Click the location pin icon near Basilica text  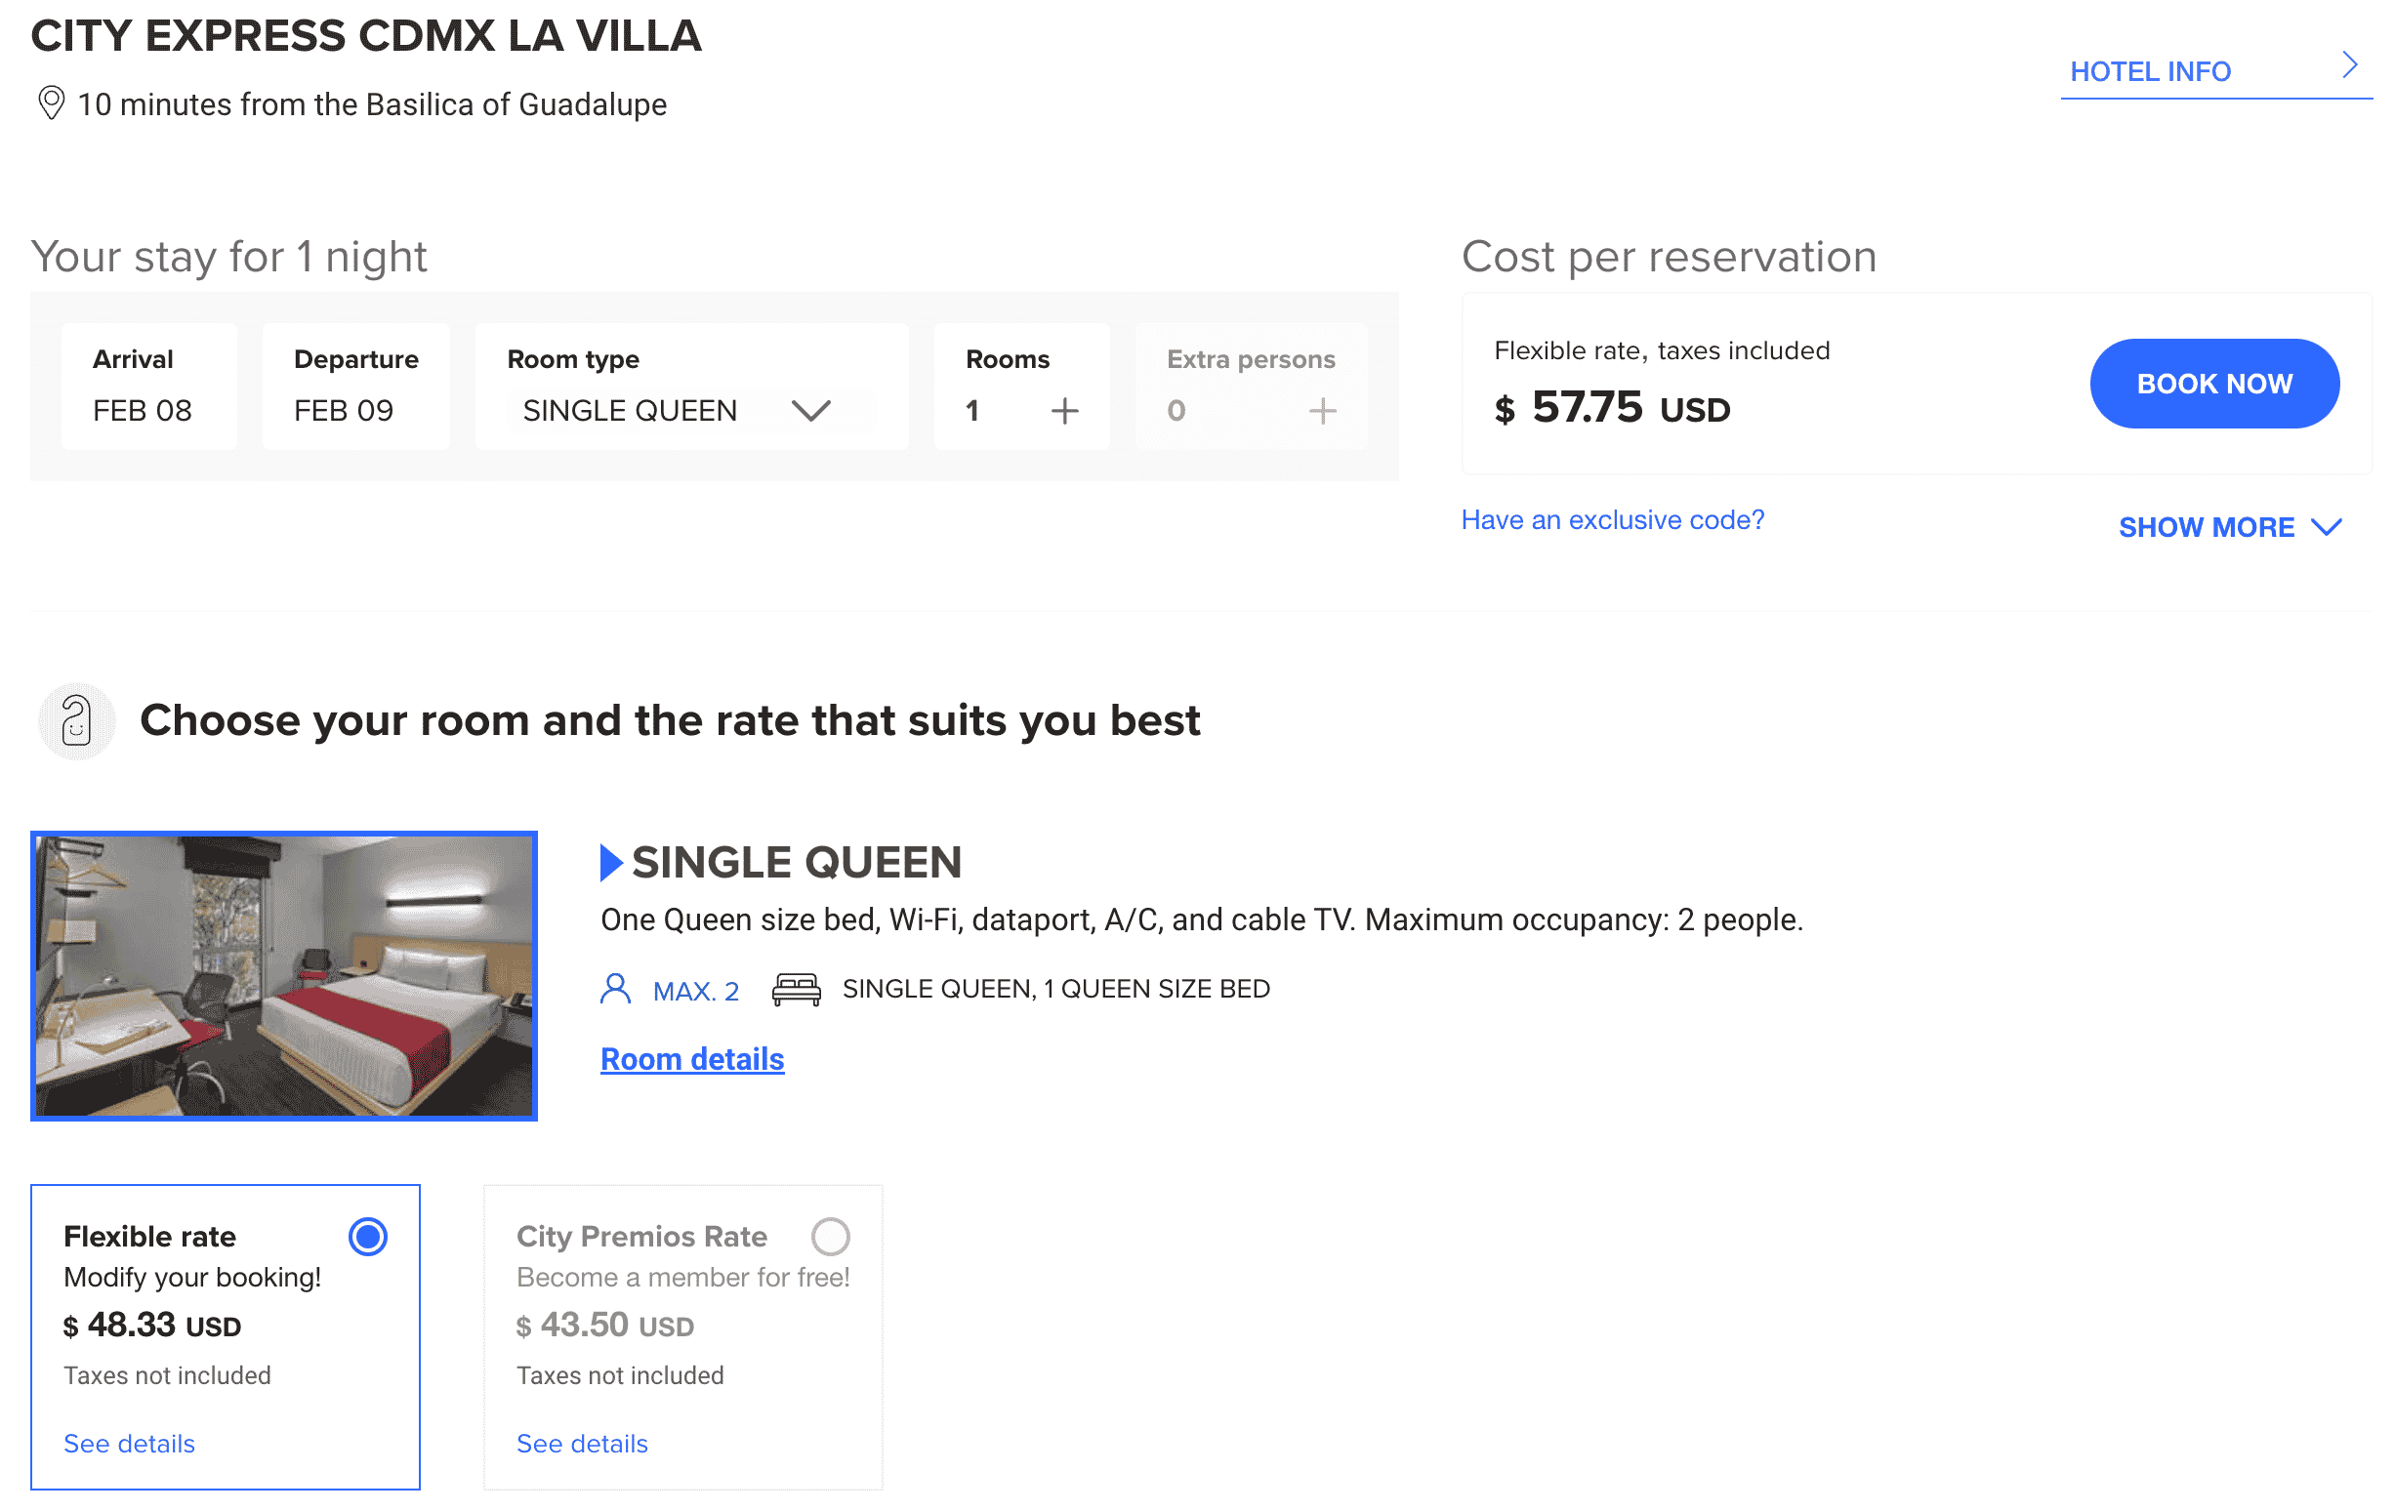tap(51, 102)
